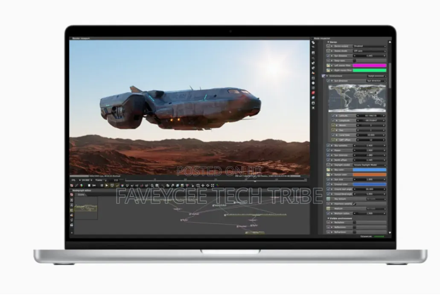This screenshot has width=440, height=296.
Task: Click the Nodegraph minimap thumbnail
Action: click(86, 208)
